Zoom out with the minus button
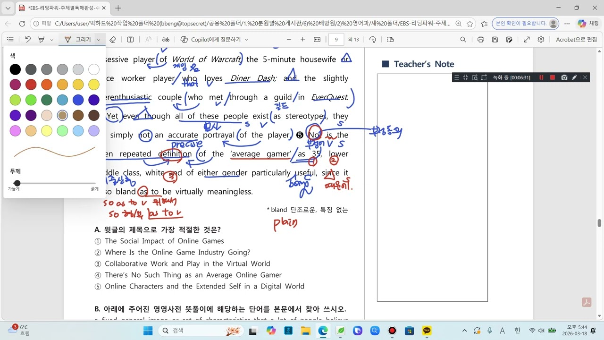 click(289, 40)
